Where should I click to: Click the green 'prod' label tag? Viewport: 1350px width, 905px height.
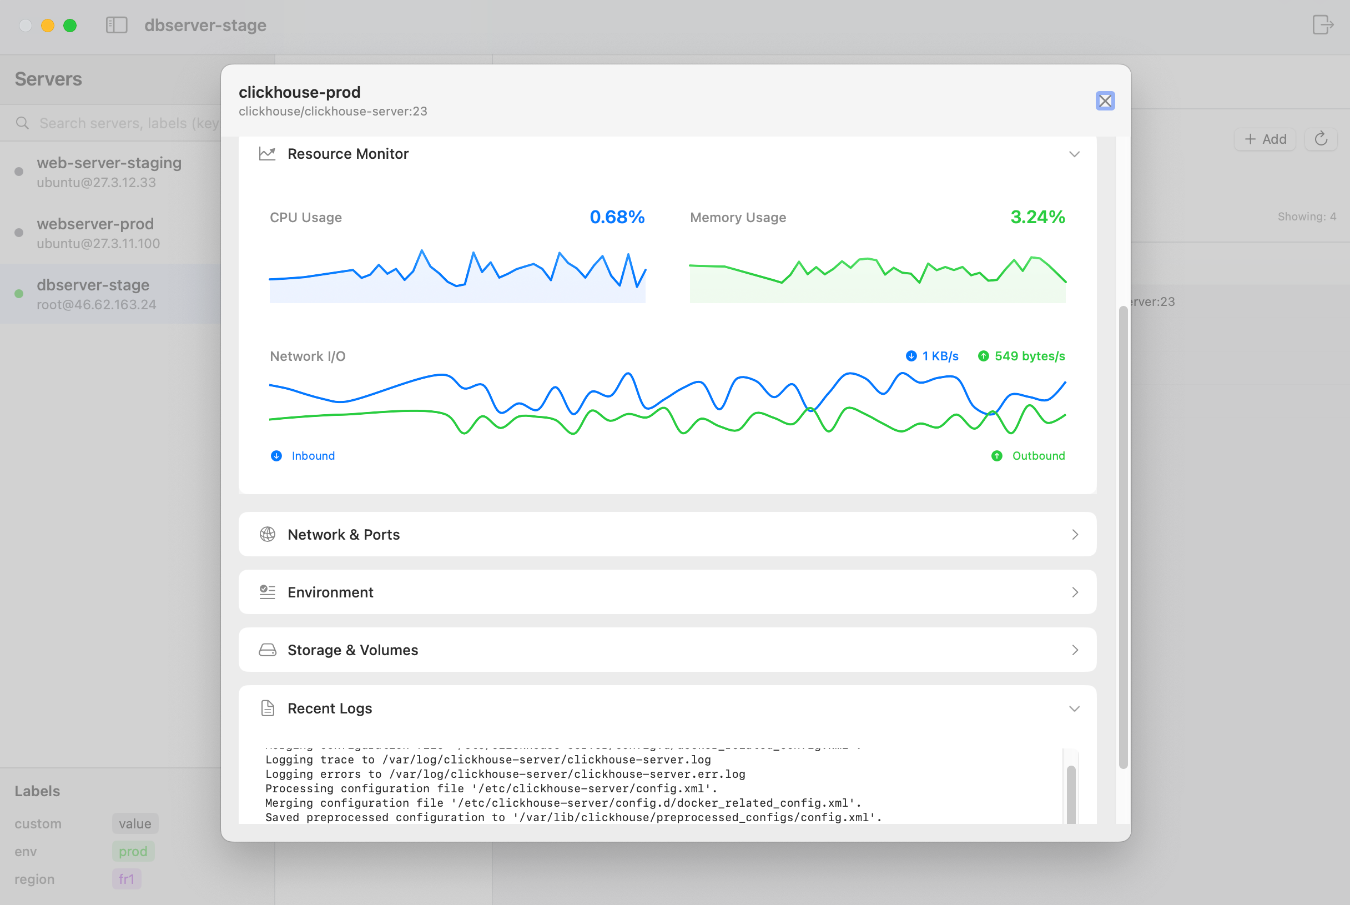(133, 851)
